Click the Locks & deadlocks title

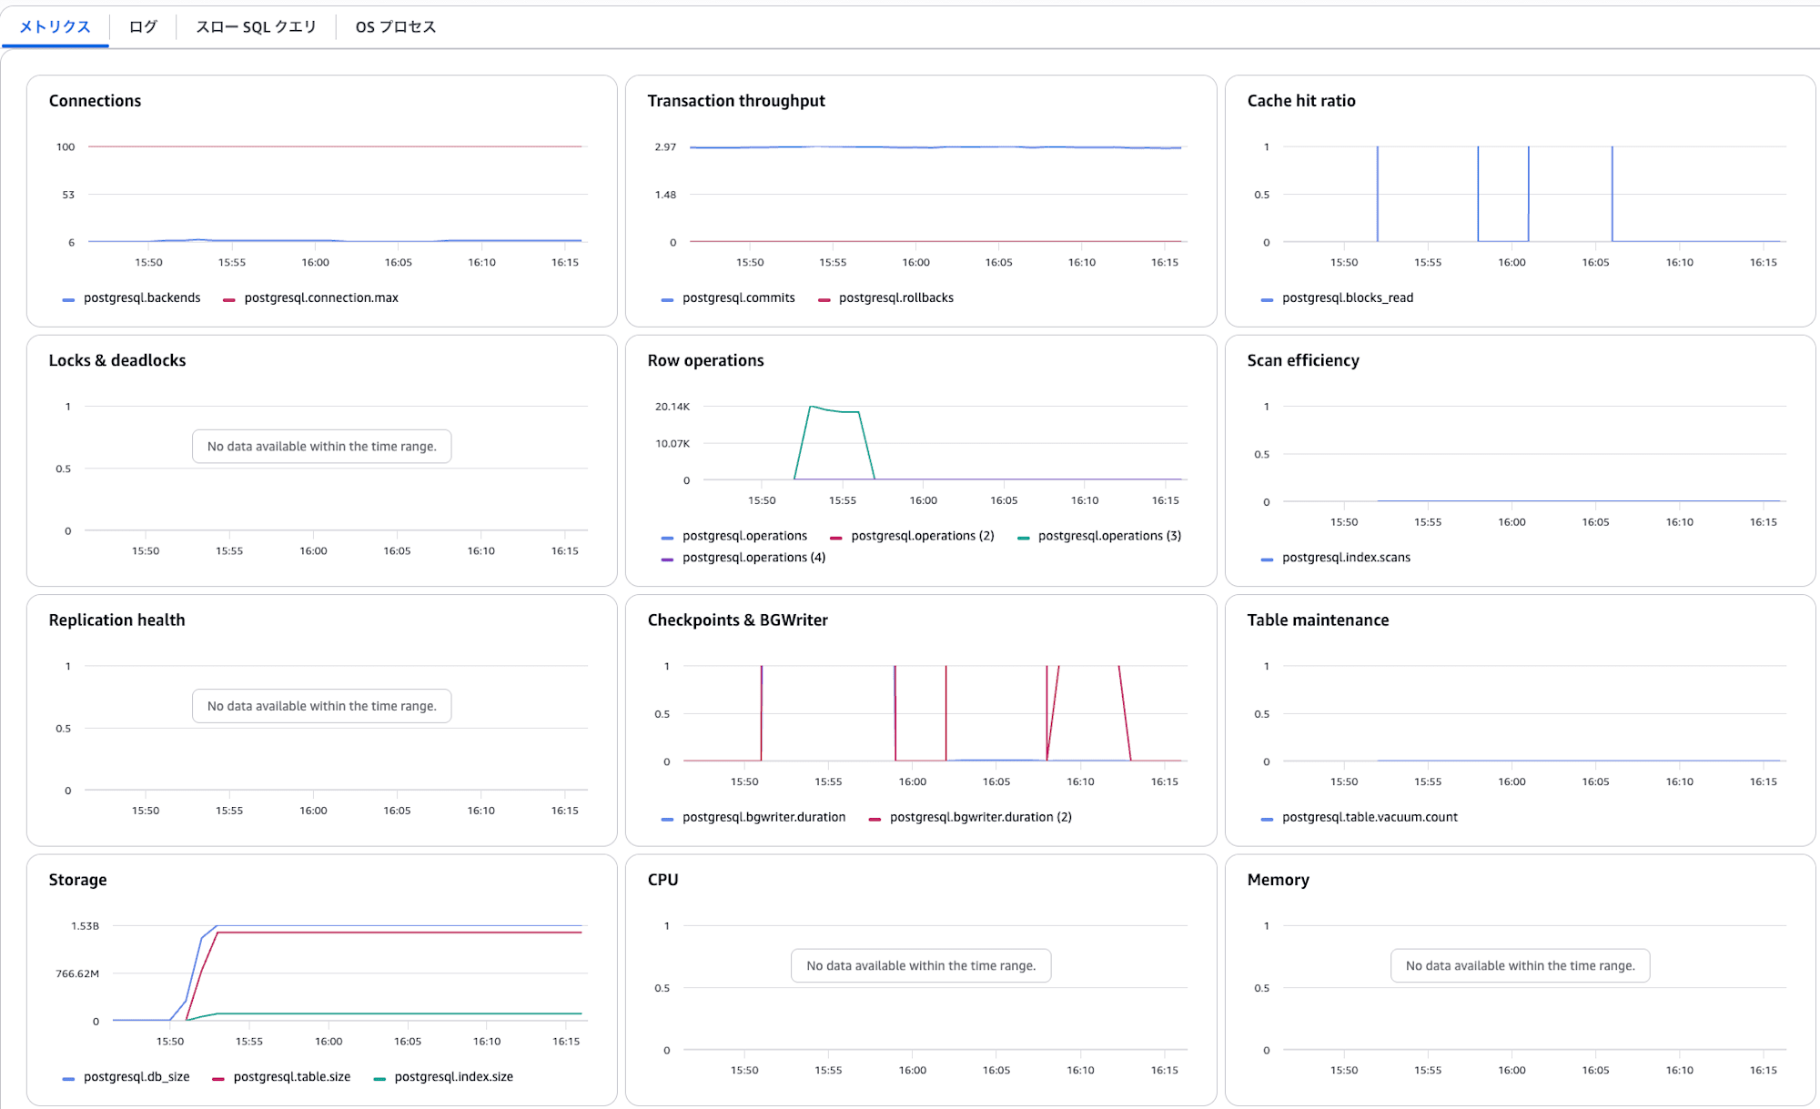117,360
